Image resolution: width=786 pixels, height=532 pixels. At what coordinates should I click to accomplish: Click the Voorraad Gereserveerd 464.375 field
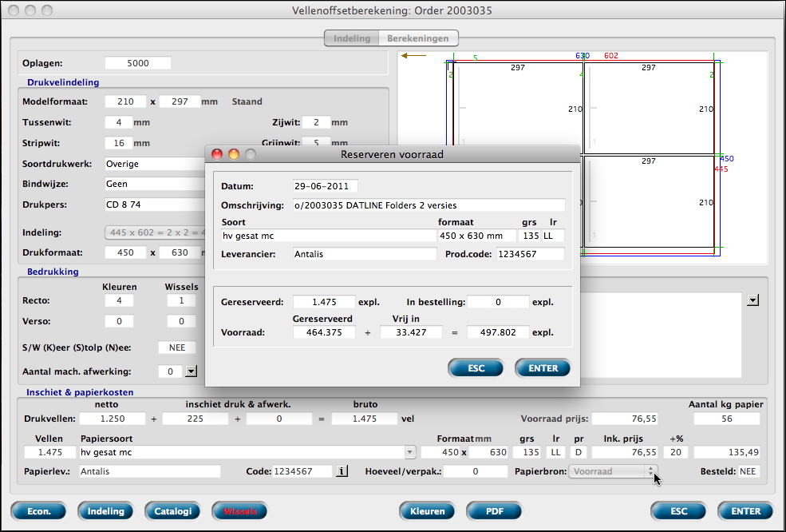(324, 332)
